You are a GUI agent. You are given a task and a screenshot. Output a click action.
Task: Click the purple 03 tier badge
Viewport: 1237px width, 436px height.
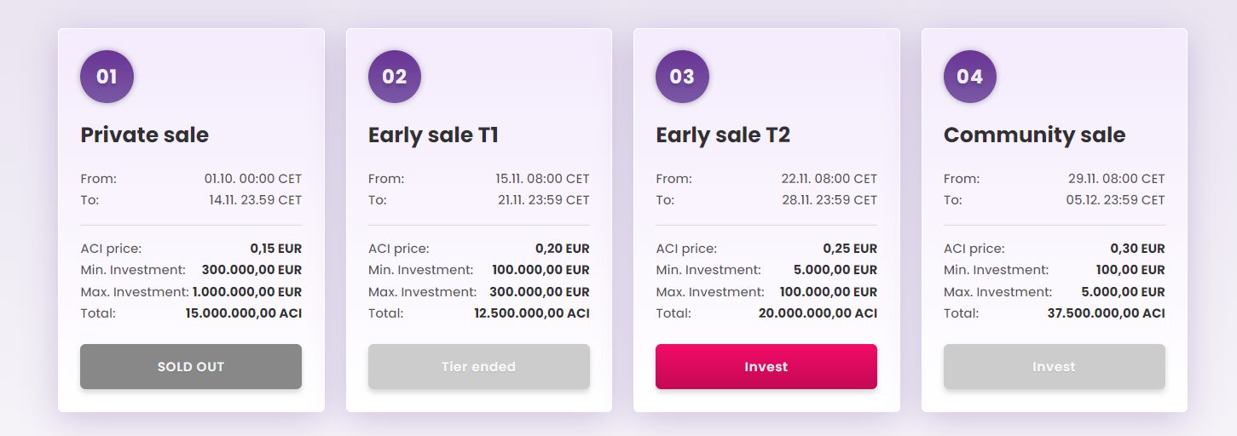(682, 77)
